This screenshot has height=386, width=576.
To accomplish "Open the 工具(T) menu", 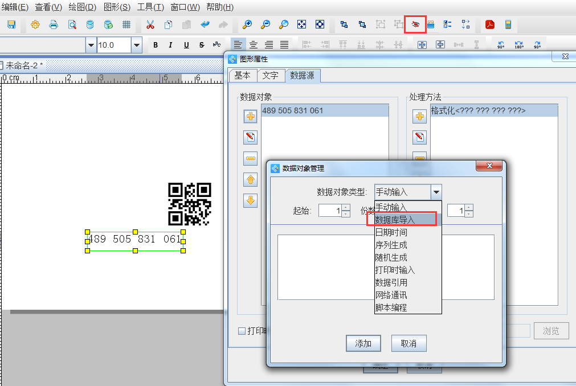I will click(x=150, y=7).
